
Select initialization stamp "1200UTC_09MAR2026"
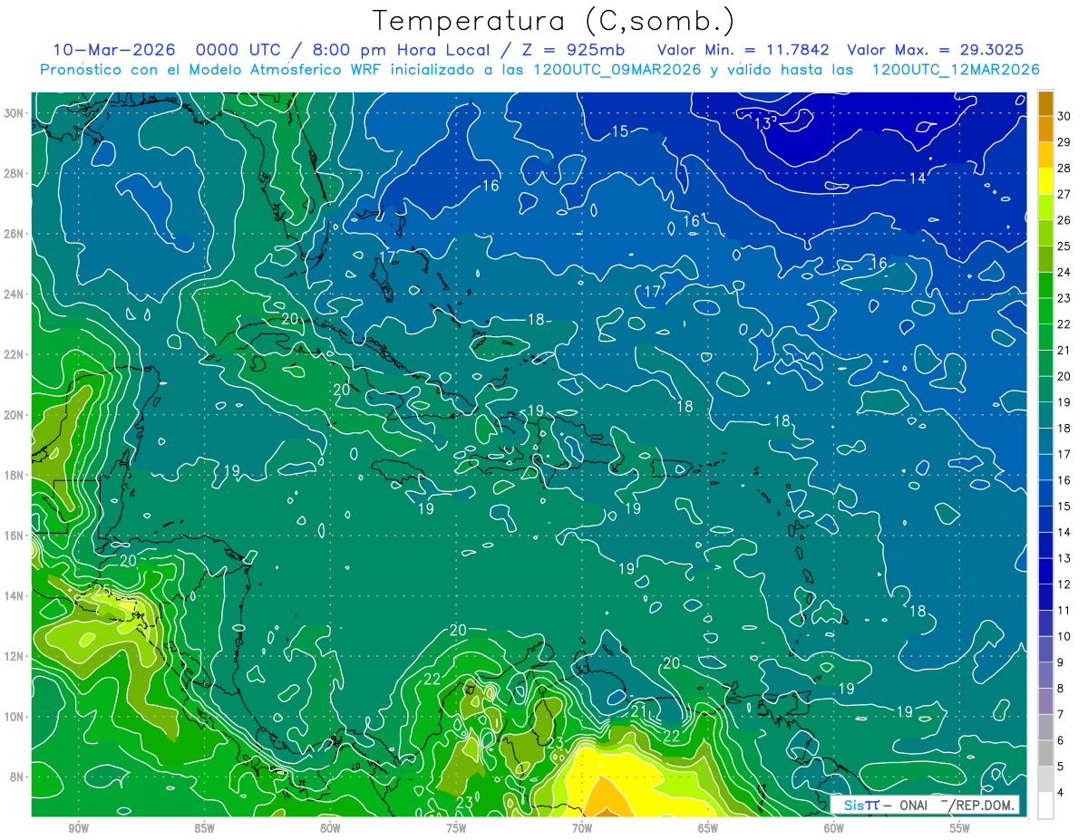click(x=618, y=70)
